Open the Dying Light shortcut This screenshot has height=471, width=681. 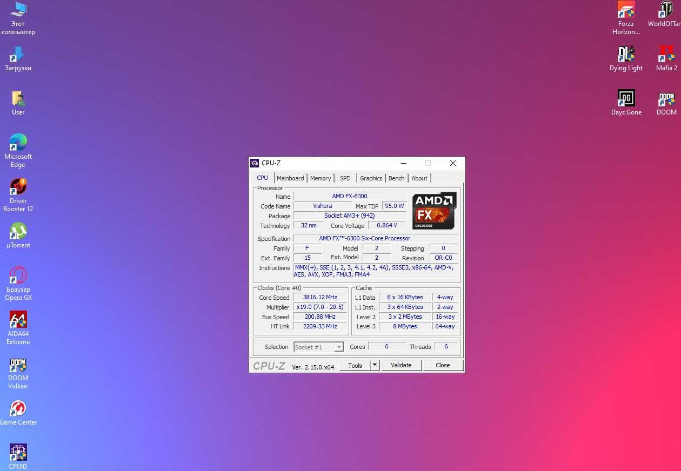click(x=626, y=59)
